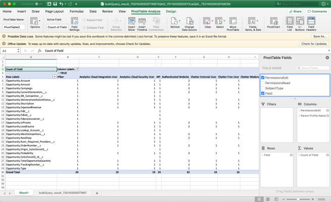Check the SobjectType field

pyautogui.click(x=263, y=88)
